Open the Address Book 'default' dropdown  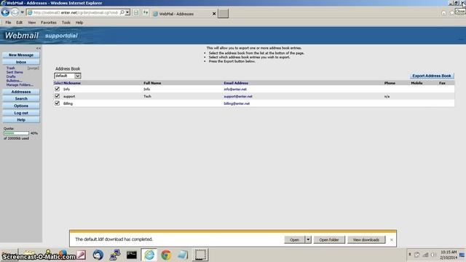pos(68,76)
